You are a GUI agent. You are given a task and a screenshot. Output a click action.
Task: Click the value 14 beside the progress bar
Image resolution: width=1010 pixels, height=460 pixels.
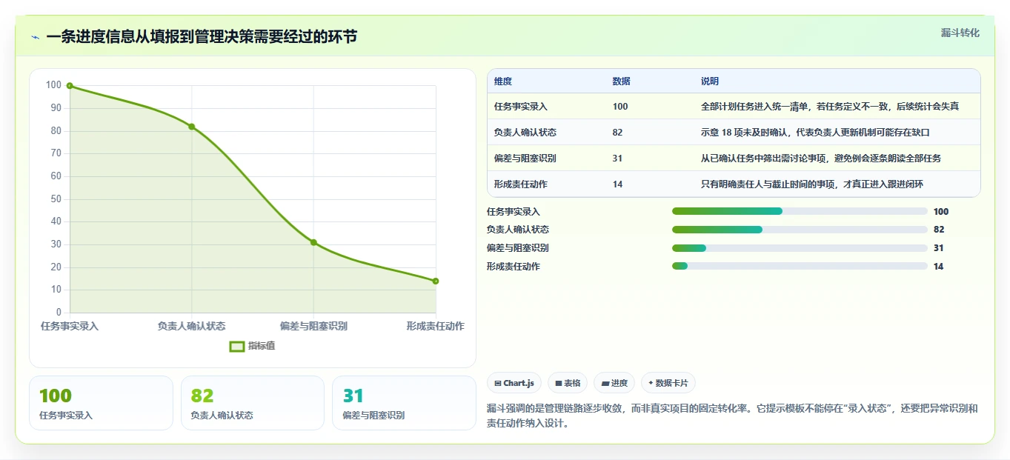pos(939,267)
